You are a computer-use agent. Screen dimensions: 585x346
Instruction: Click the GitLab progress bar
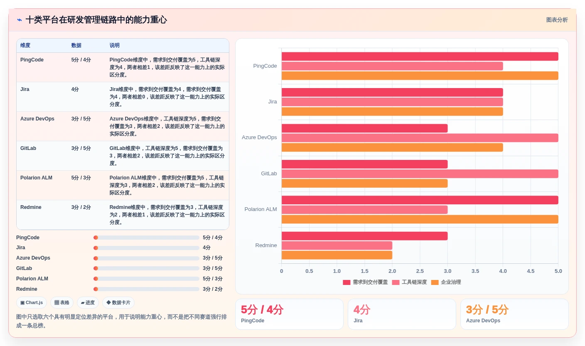[146, 268]
